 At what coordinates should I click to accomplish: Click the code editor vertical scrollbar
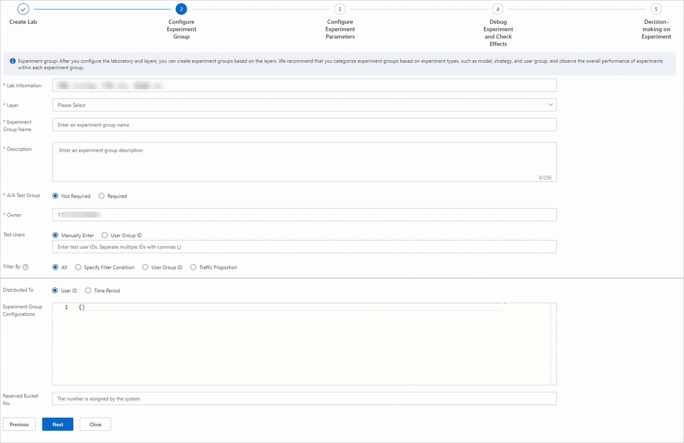coord(553,344)
